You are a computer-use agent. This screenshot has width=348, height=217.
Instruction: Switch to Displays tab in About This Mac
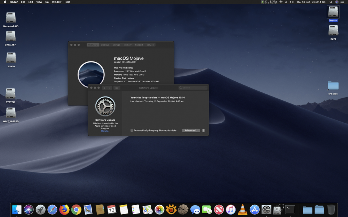[105, 45]
